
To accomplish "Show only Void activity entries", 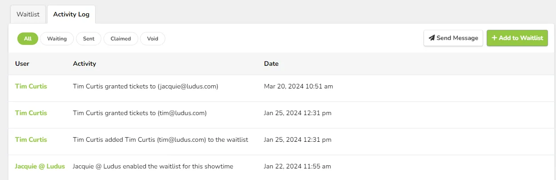I will click(152, 39).
